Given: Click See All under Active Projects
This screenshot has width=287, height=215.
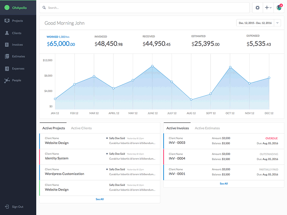Looking at the screenshot, I should point(99,199).
